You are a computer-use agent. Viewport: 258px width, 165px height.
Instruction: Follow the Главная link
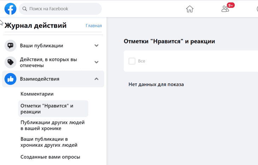pos(94,26)
